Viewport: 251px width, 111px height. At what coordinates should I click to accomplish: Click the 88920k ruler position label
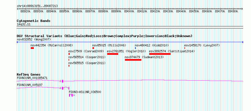pos(26,11)
